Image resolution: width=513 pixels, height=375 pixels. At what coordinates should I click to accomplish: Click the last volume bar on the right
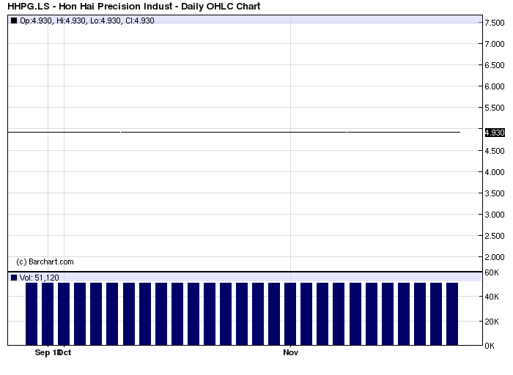click(452, 314)
